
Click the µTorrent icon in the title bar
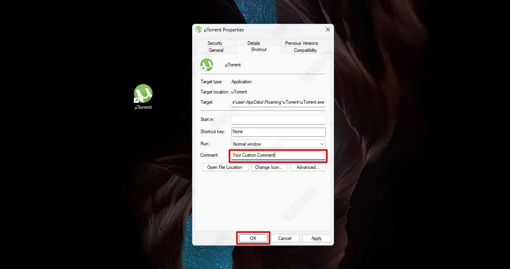pos(199,30)
